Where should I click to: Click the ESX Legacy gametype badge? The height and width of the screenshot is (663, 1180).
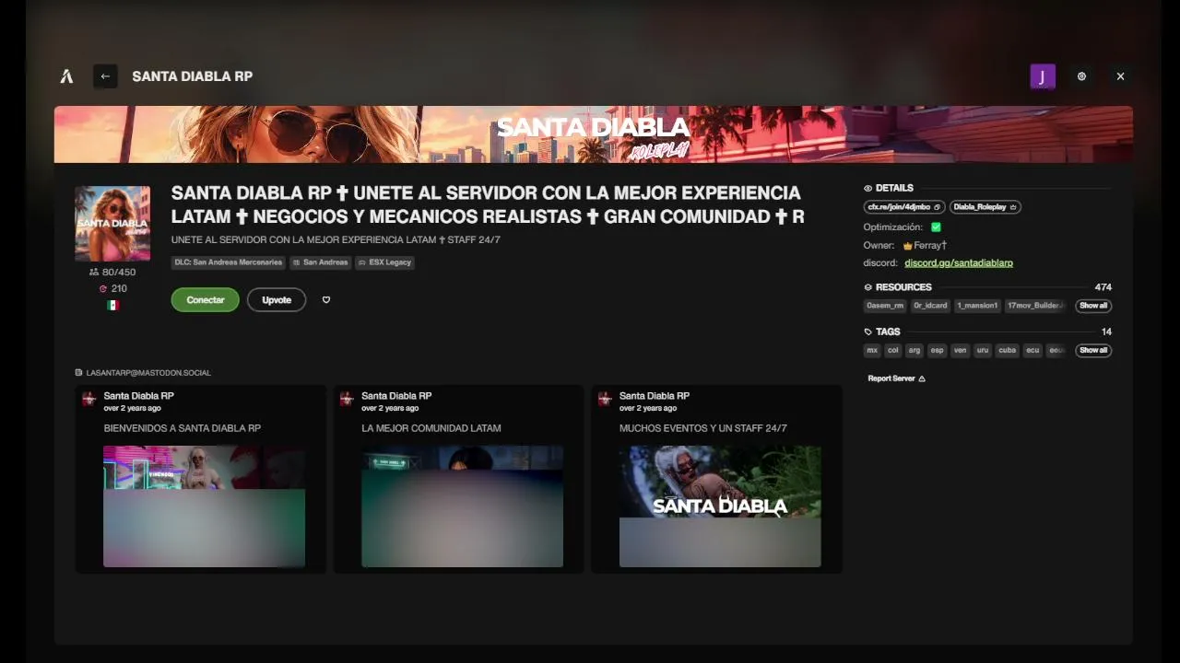click(x=385, y=262)
